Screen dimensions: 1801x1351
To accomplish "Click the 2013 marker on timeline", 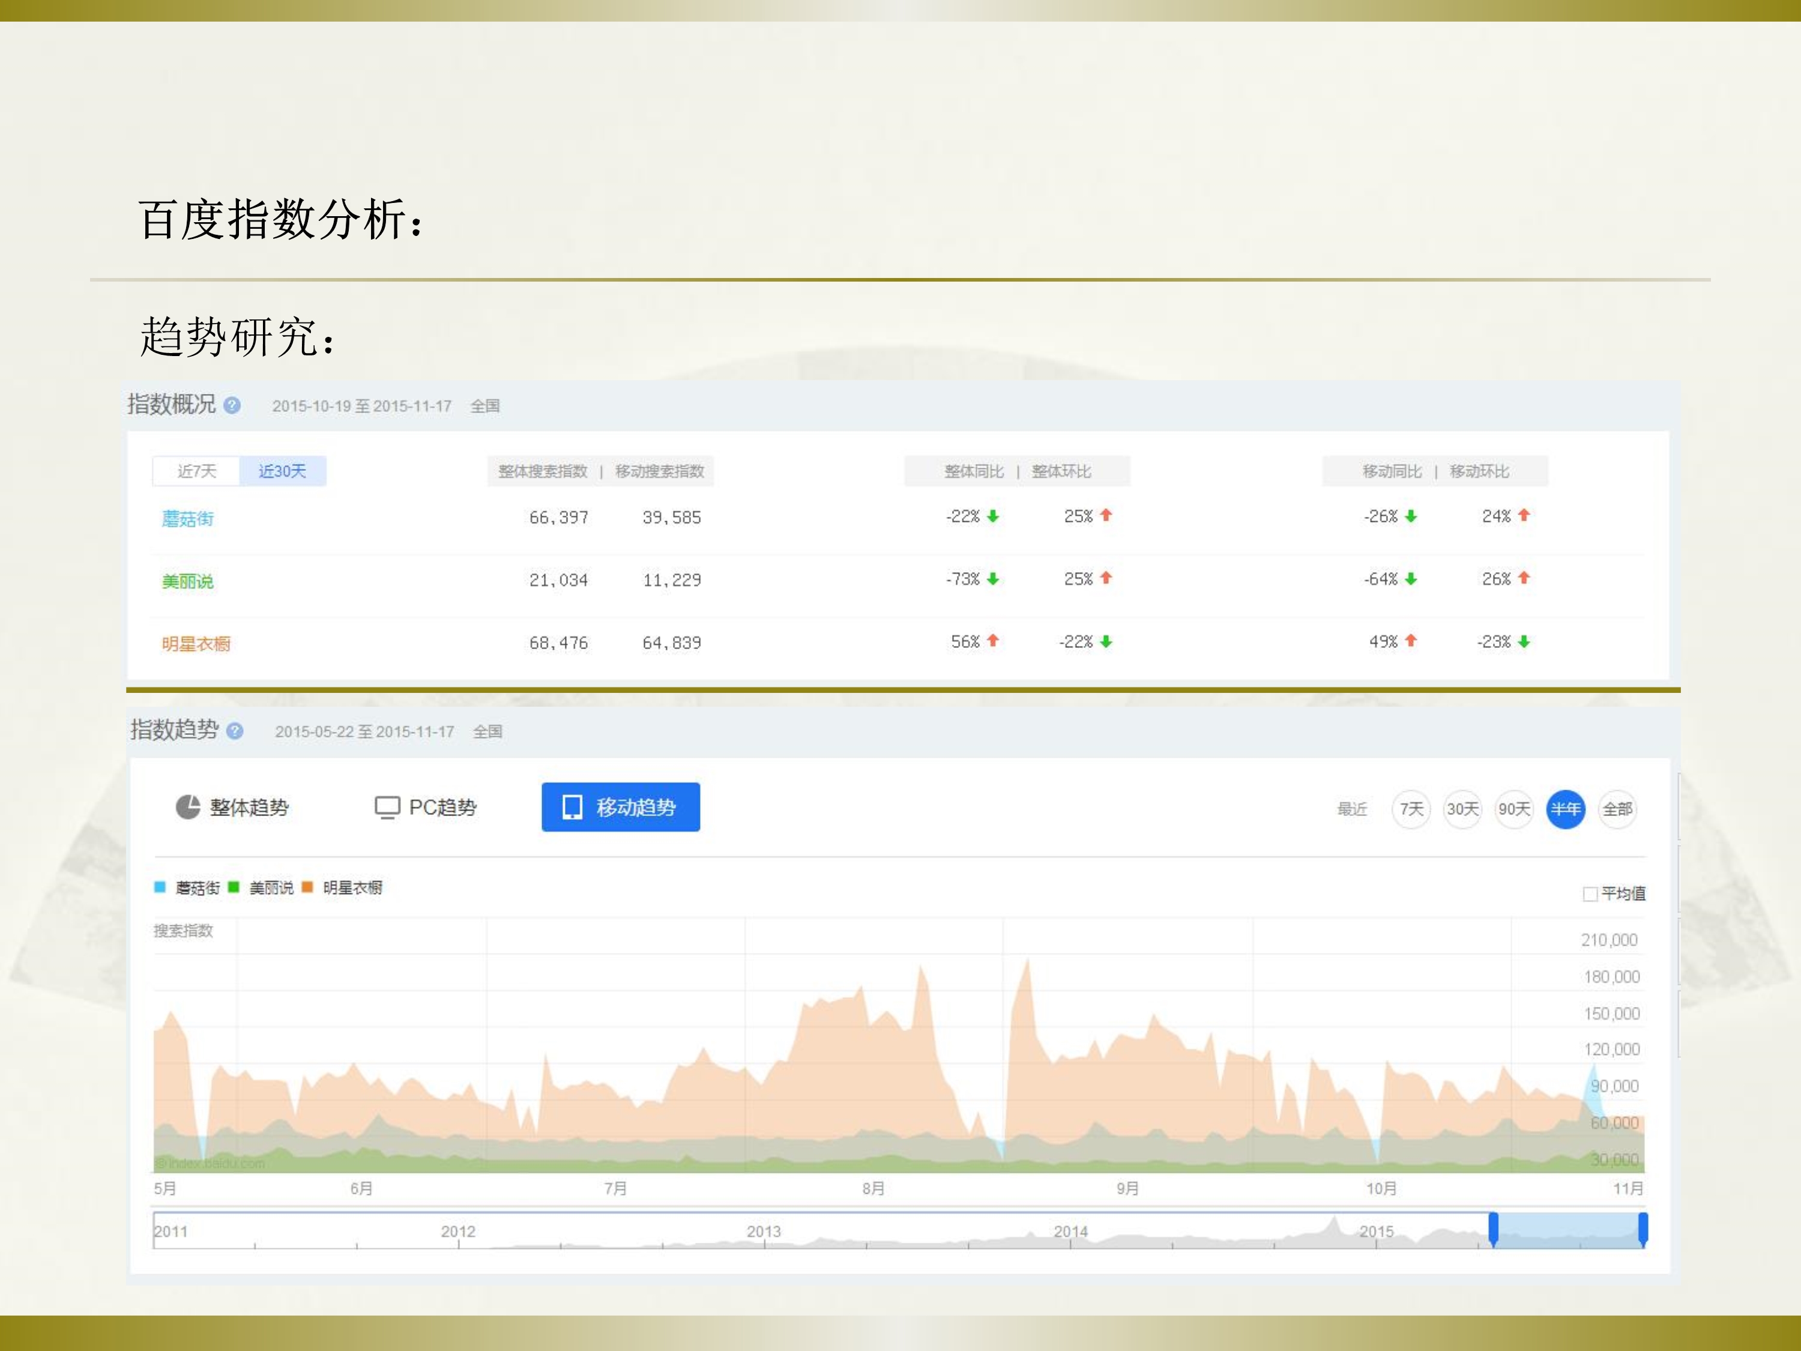I will coord(763,1232).
